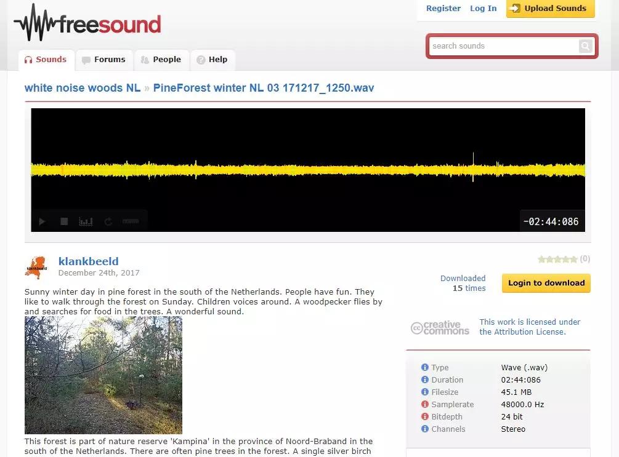
Task: Click the search magnifier icon
Action: click(x=586, y=46)
